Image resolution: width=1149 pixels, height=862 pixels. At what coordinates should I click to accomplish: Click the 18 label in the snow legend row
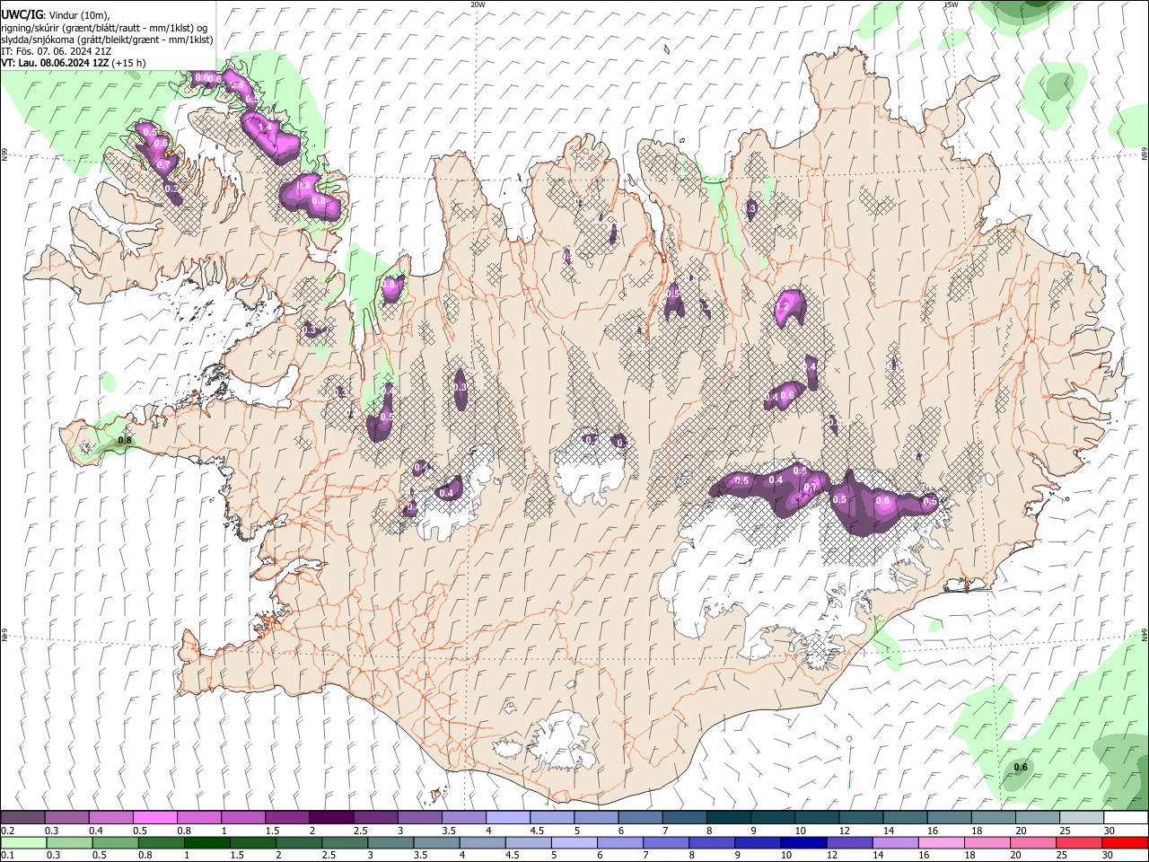click(976, 831)
